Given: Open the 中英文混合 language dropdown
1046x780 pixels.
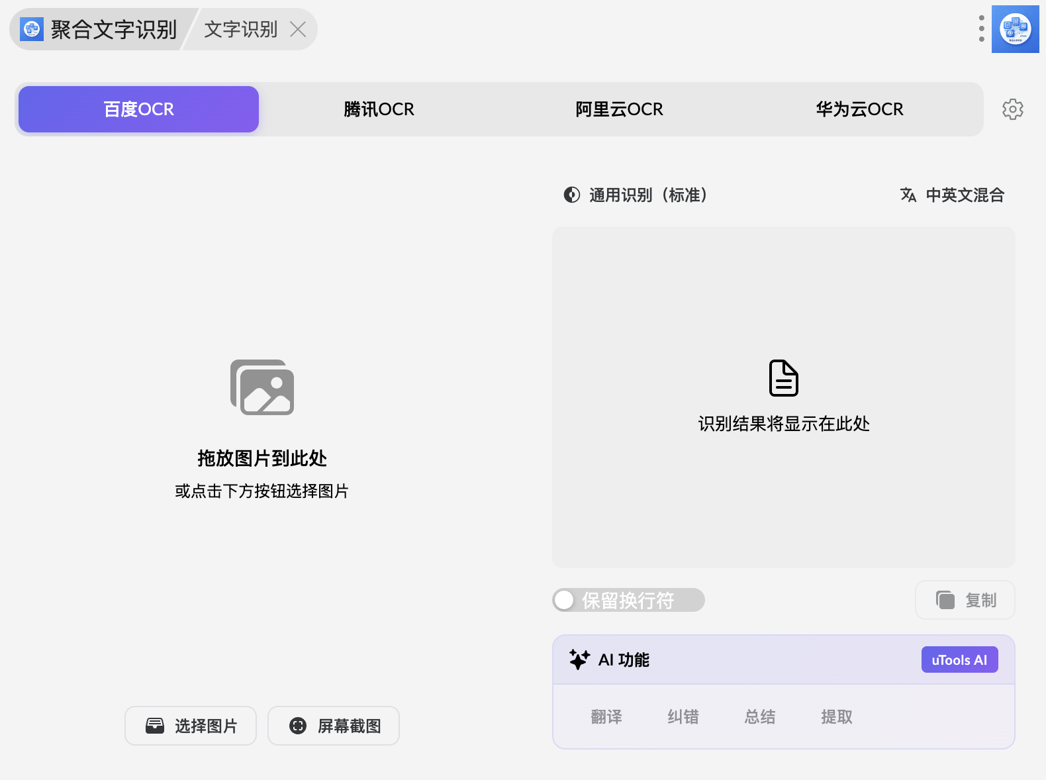Looking at the screenshot, I should click(952, 195).
